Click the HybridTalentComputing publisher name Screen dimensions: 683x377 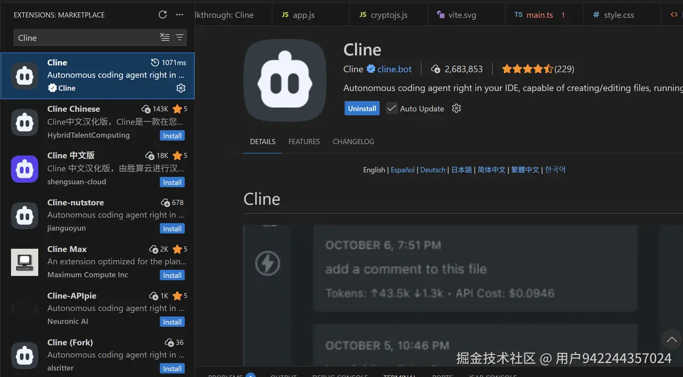tap(89, 135)
